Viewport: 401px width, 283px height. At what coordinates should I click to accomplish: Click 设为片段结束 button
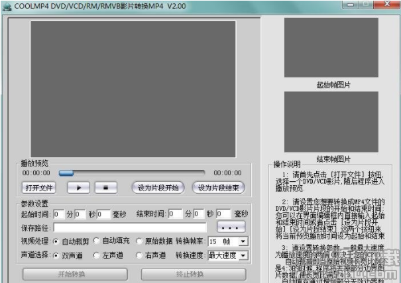219,188
